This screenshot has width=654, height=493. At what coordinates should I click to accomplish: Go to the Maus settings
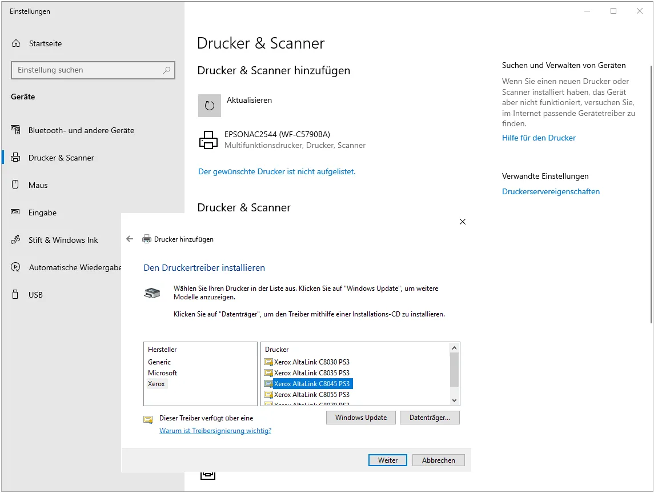pyautogui.click(x=38, y=185)
